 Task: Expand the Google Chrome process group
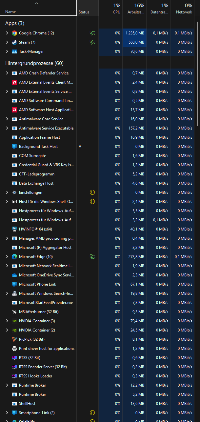(x=7, y=33)
